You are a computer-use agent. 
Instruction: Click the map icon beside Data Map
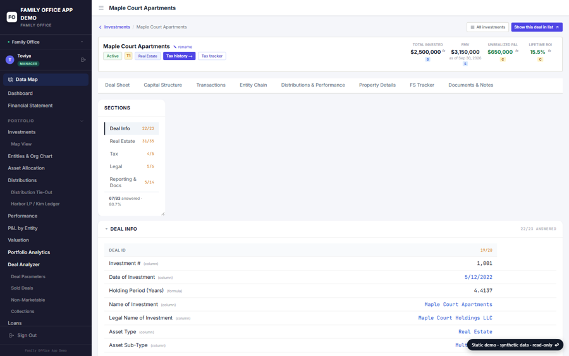tap(11, 80)
